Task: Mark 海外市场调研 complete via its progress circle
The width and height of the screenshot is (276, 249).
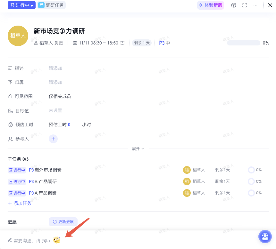Action: pyautogui.click(x=251, y=170)
